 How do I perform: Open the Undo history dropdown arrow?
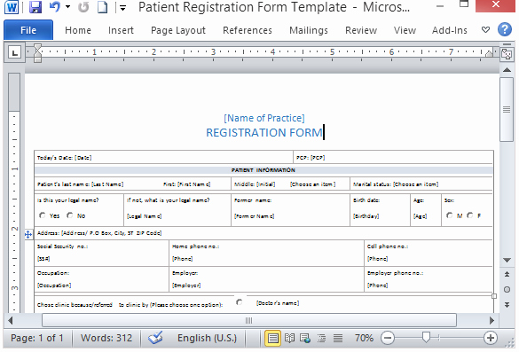click(x=67, y=6)
